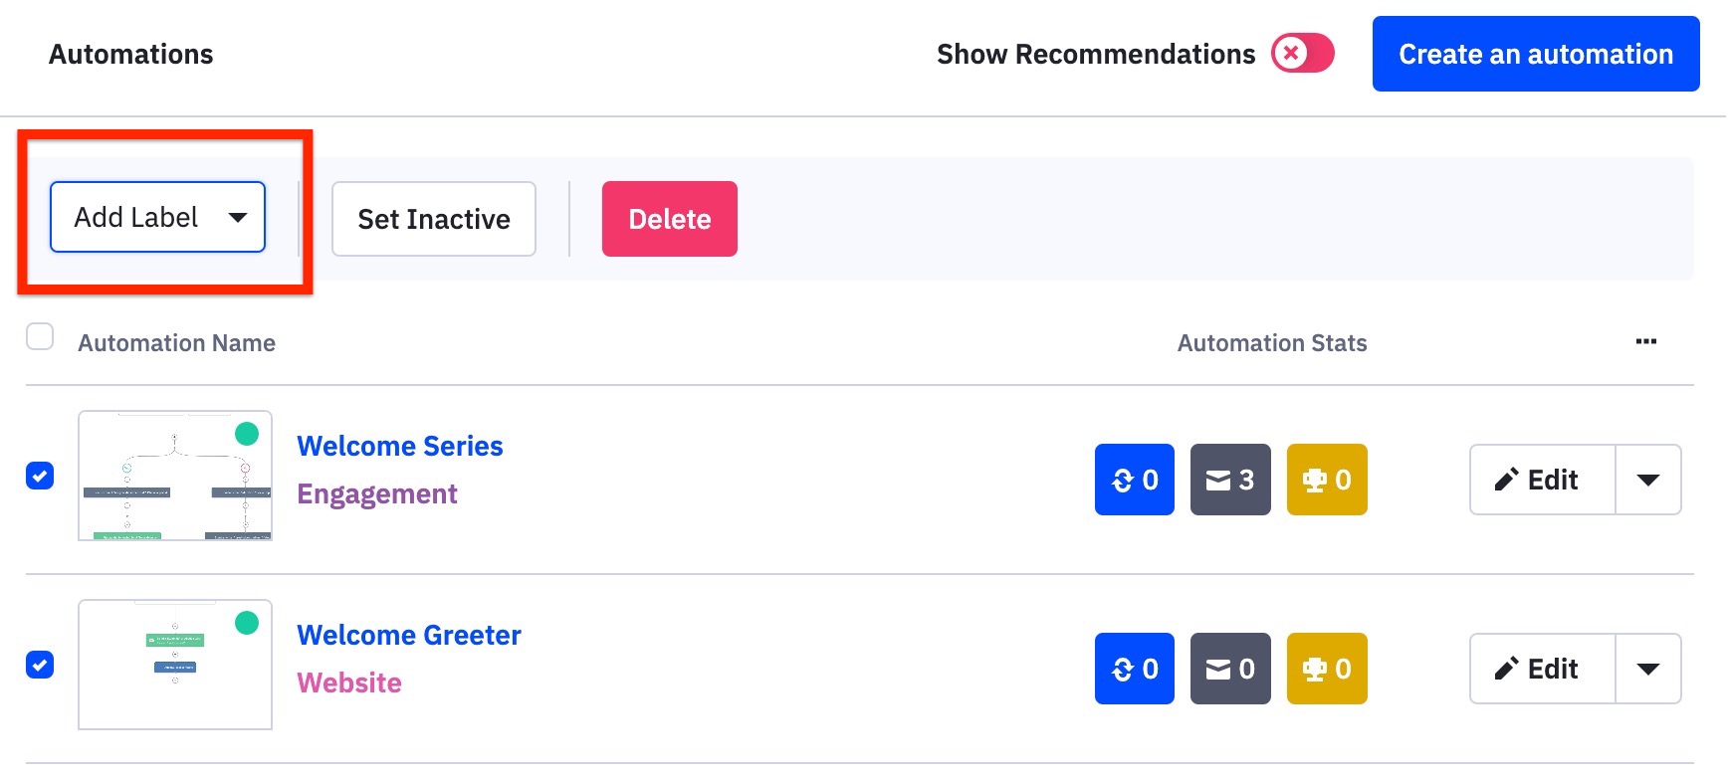Click the trophy goal icon for Welcome Series
The image size is (1729, 780).
[1326, 480]
